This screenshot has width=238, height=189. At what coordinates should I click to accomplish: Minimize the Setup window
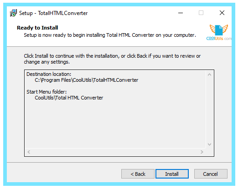[x=181, y=13]
